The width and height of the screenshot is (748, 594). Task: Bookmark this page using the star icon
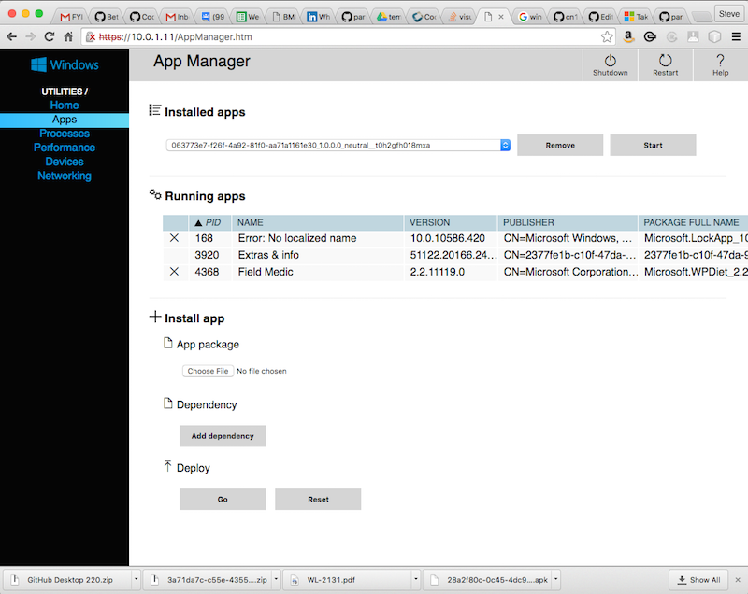coord(606,35)
